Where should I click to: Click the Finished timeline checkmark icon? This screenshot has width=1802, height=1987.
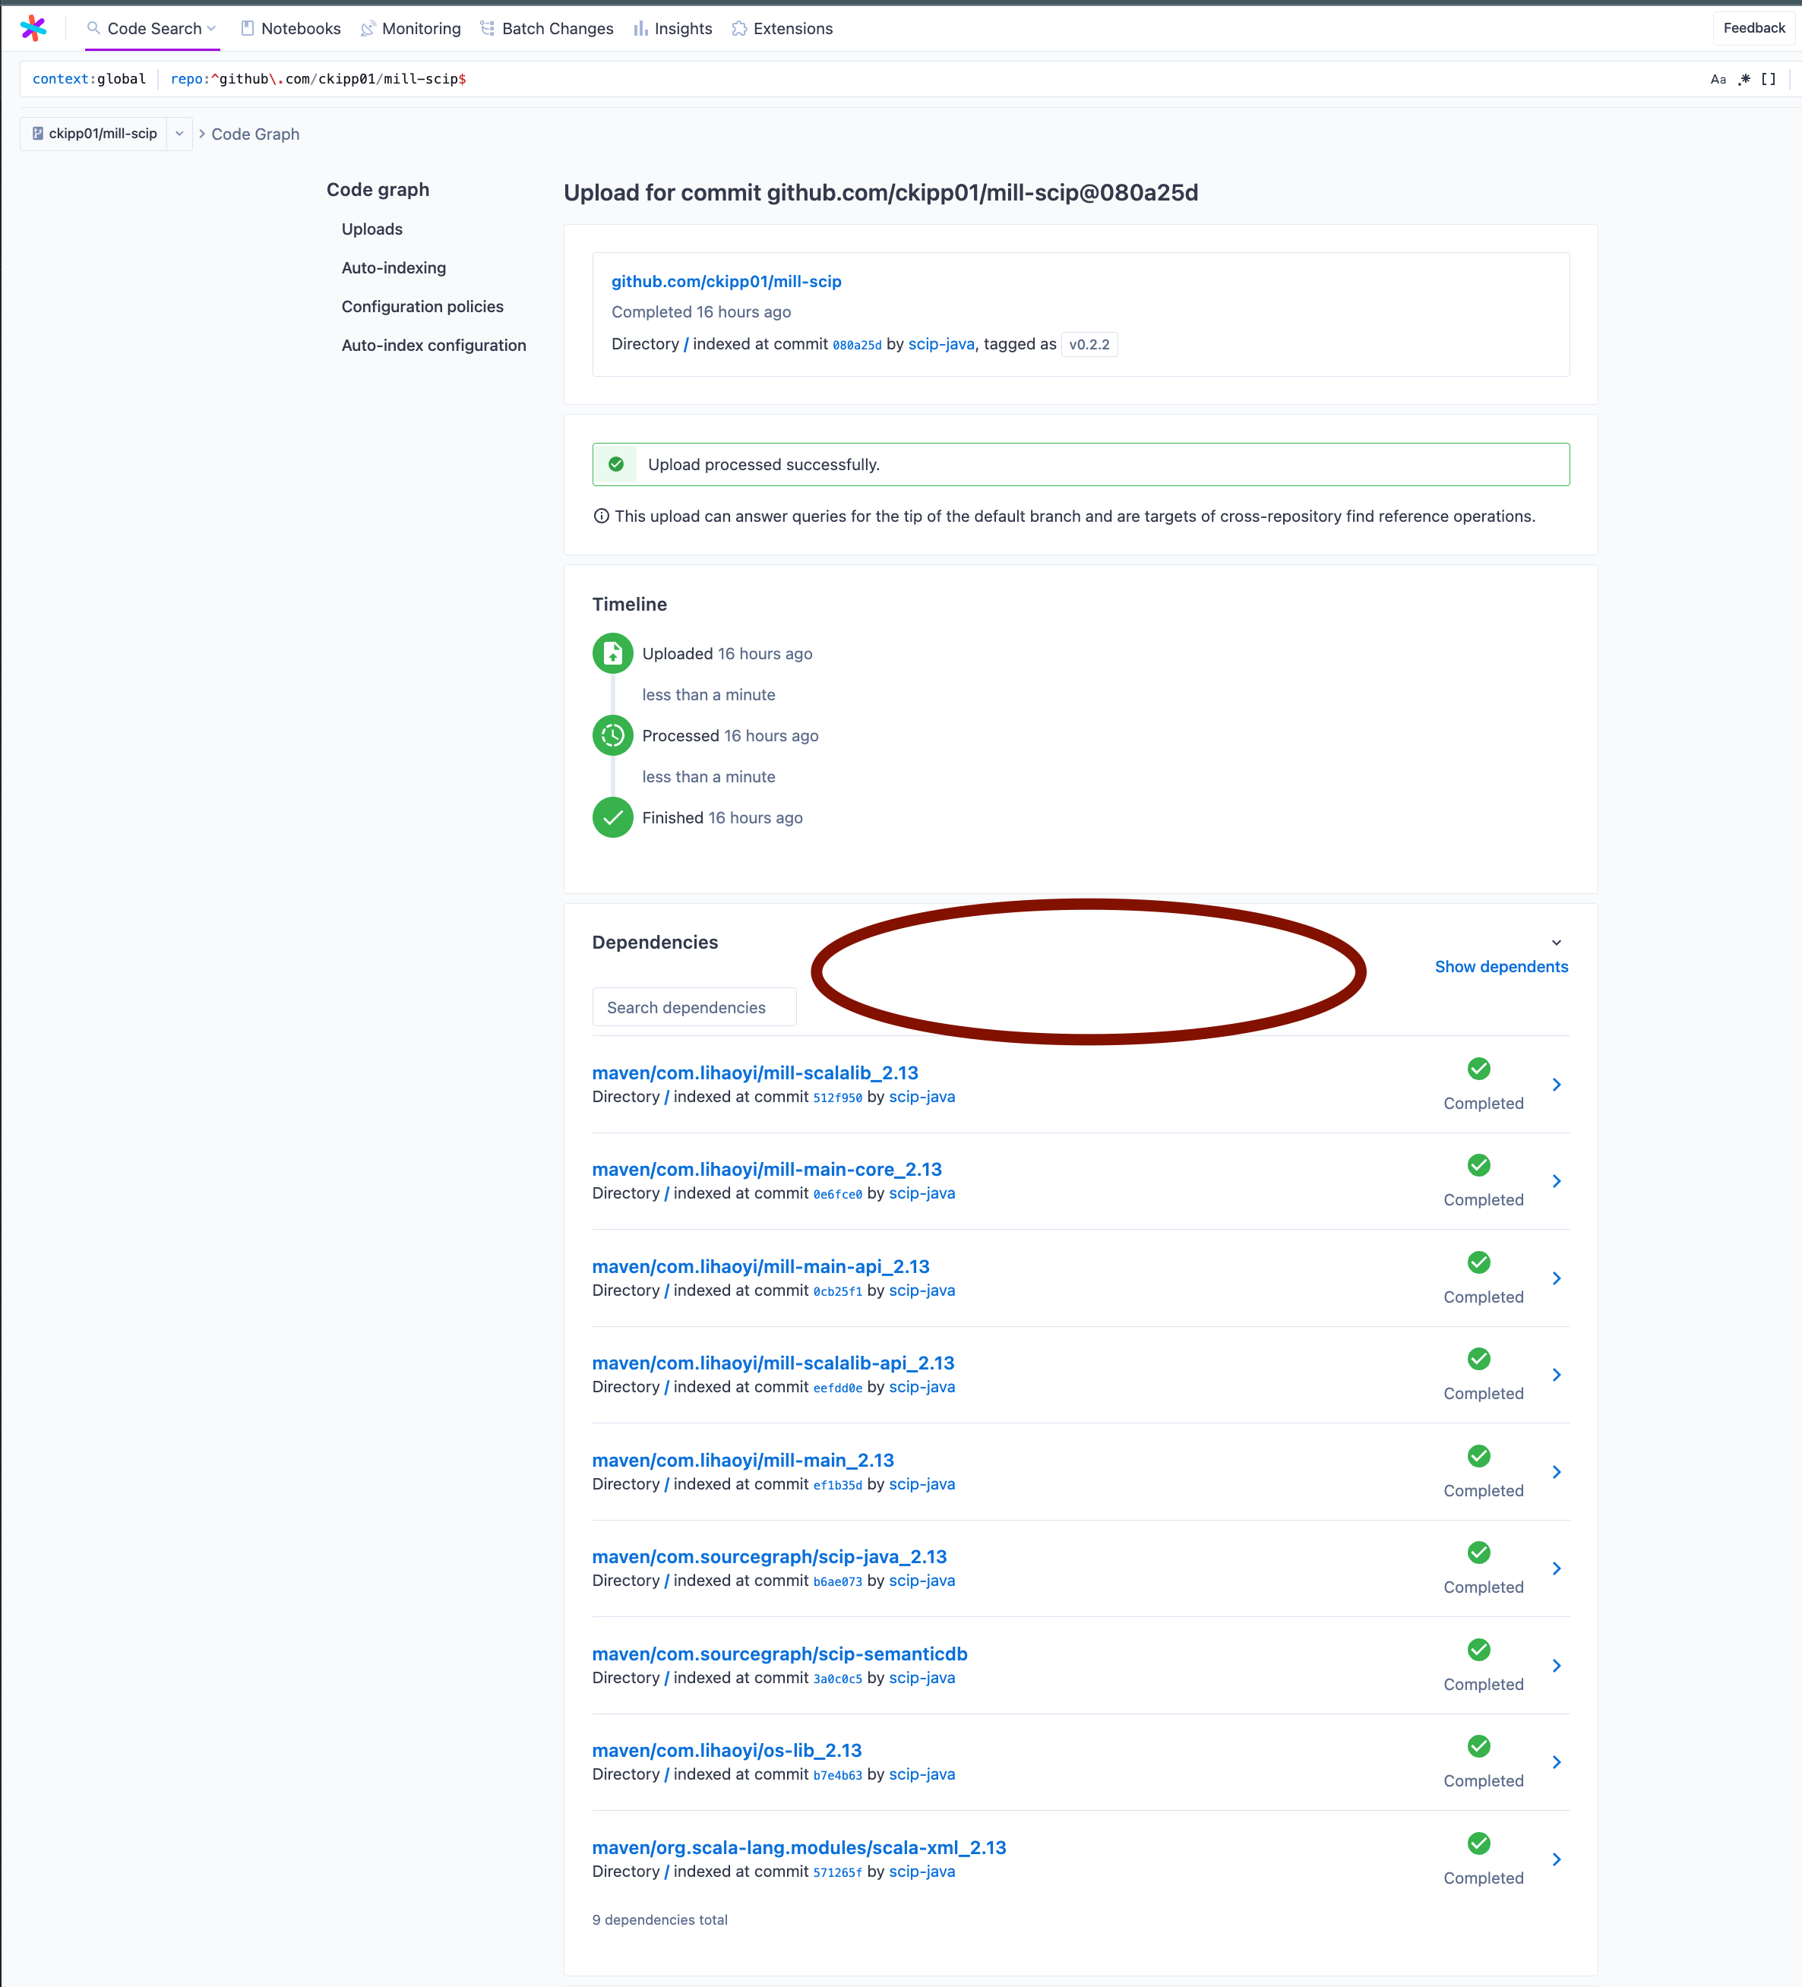coord(612,816)
